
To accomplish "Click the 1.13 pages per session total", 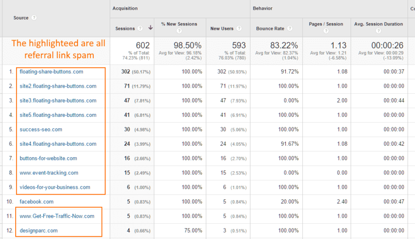I will click(x=338, y=45).
